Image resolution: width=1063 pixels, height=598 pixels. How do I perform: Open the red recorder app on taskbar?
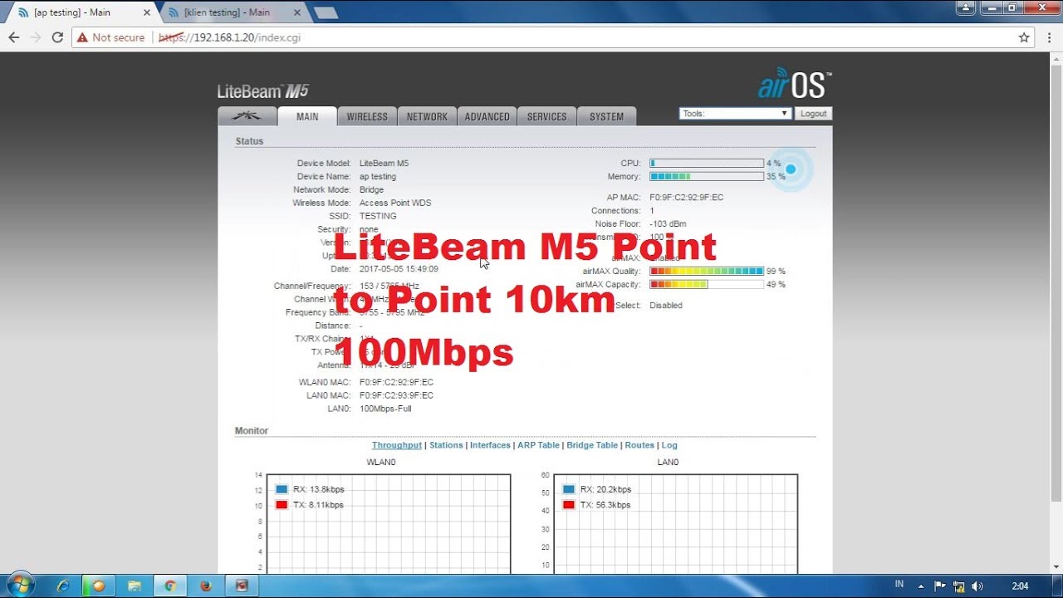coord(242,586)
